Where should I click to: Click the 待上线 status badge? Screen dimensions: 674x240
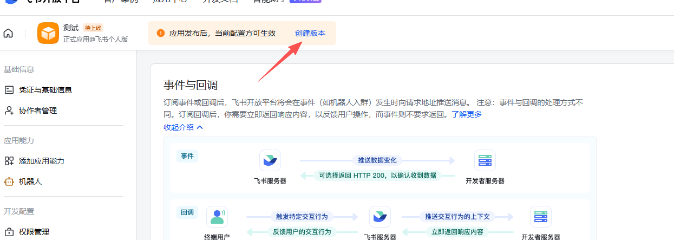(93, 28)
